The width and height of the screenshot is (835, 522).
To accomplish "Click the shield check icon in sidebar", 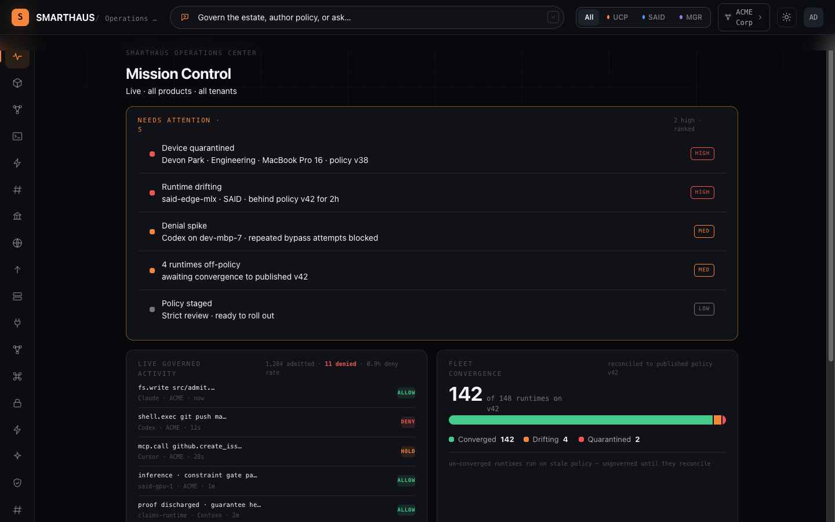I will (17, 483).
